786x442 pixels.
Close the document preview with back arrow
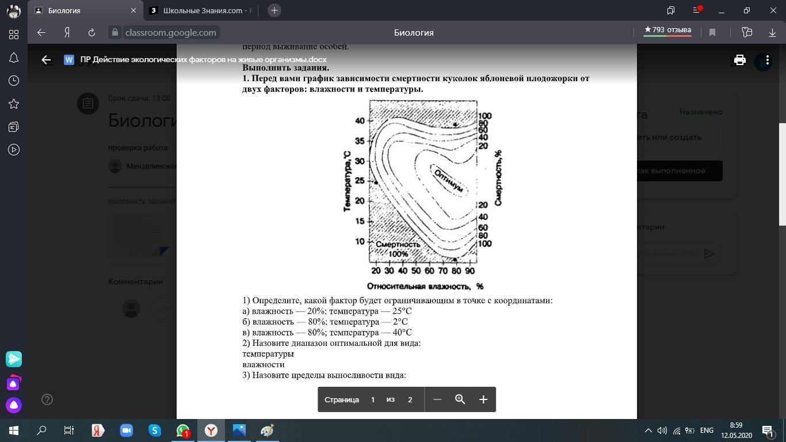coord(47,59)
